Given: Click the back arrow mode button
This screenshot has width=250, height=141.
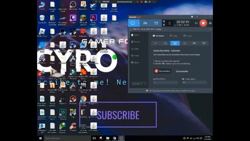Looking at the screenshot, I should [156, 43].
